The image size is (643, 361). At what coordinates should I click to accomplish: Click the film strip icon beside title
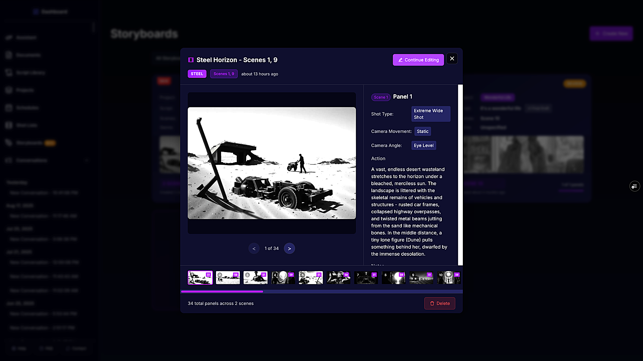click(191, 60)
